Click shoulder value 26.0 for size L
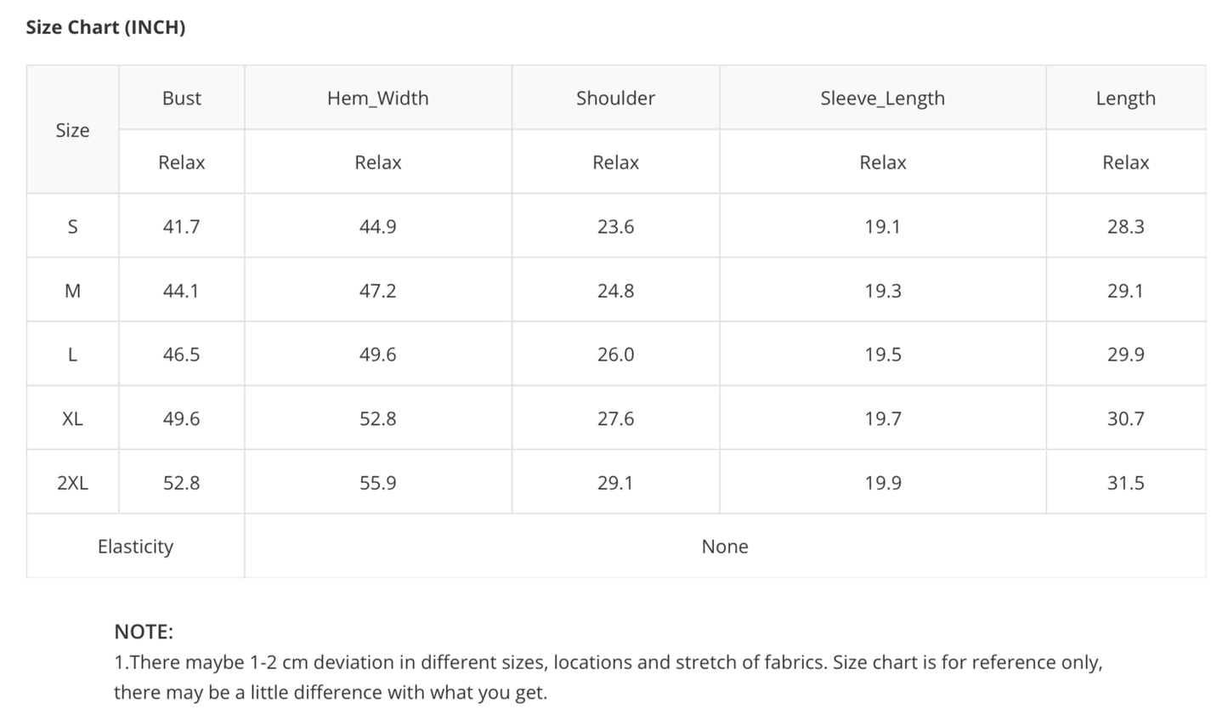This screenshot has height=726, width=1228. [x=616, y=354]
